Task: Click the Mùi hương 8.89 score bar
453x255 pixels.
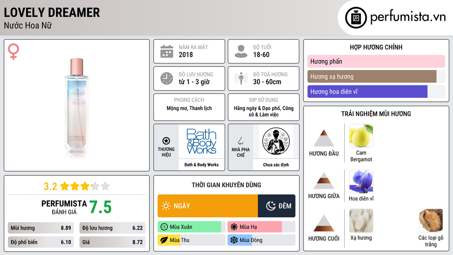Action: pyautogui.click(x=41, y=228)
